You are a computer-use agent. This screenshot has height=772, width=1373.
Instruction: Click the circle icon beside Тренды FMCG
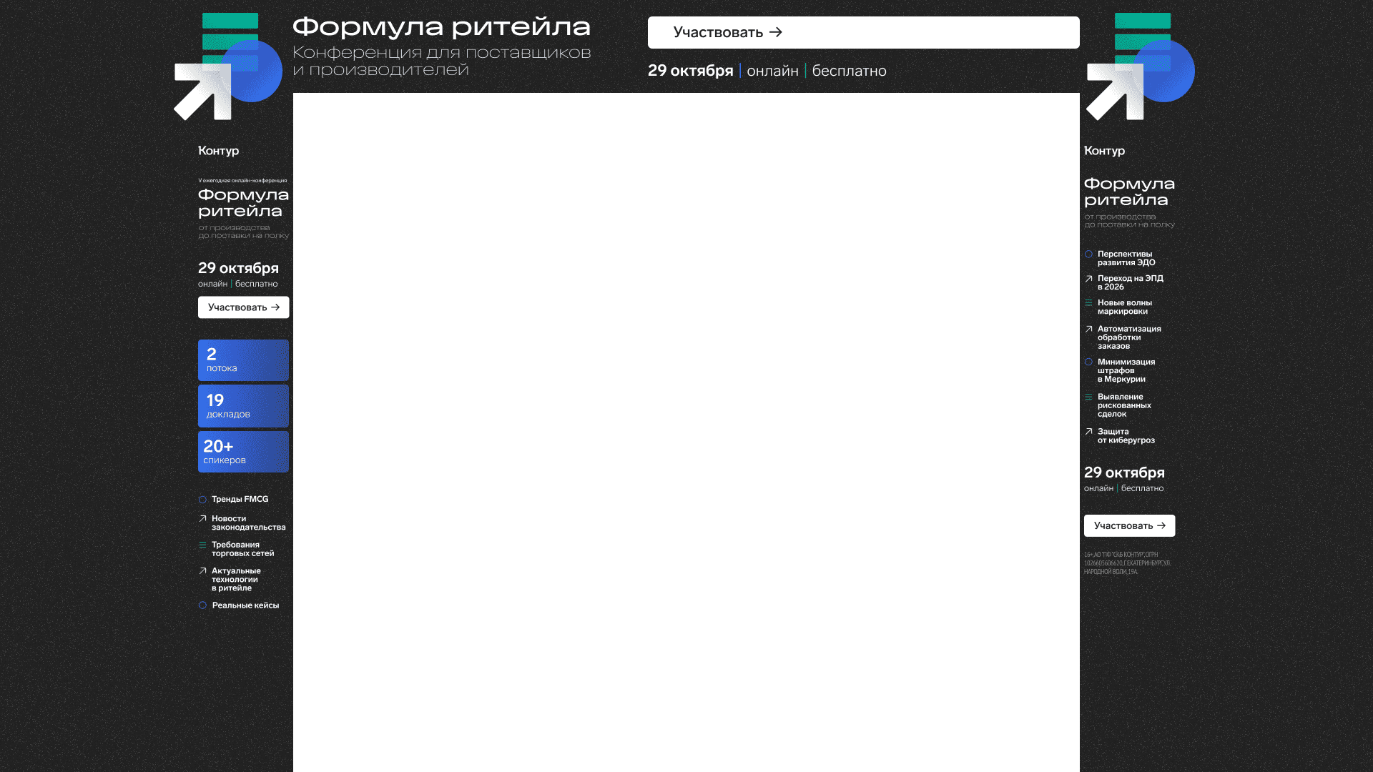tap(202, 500)
